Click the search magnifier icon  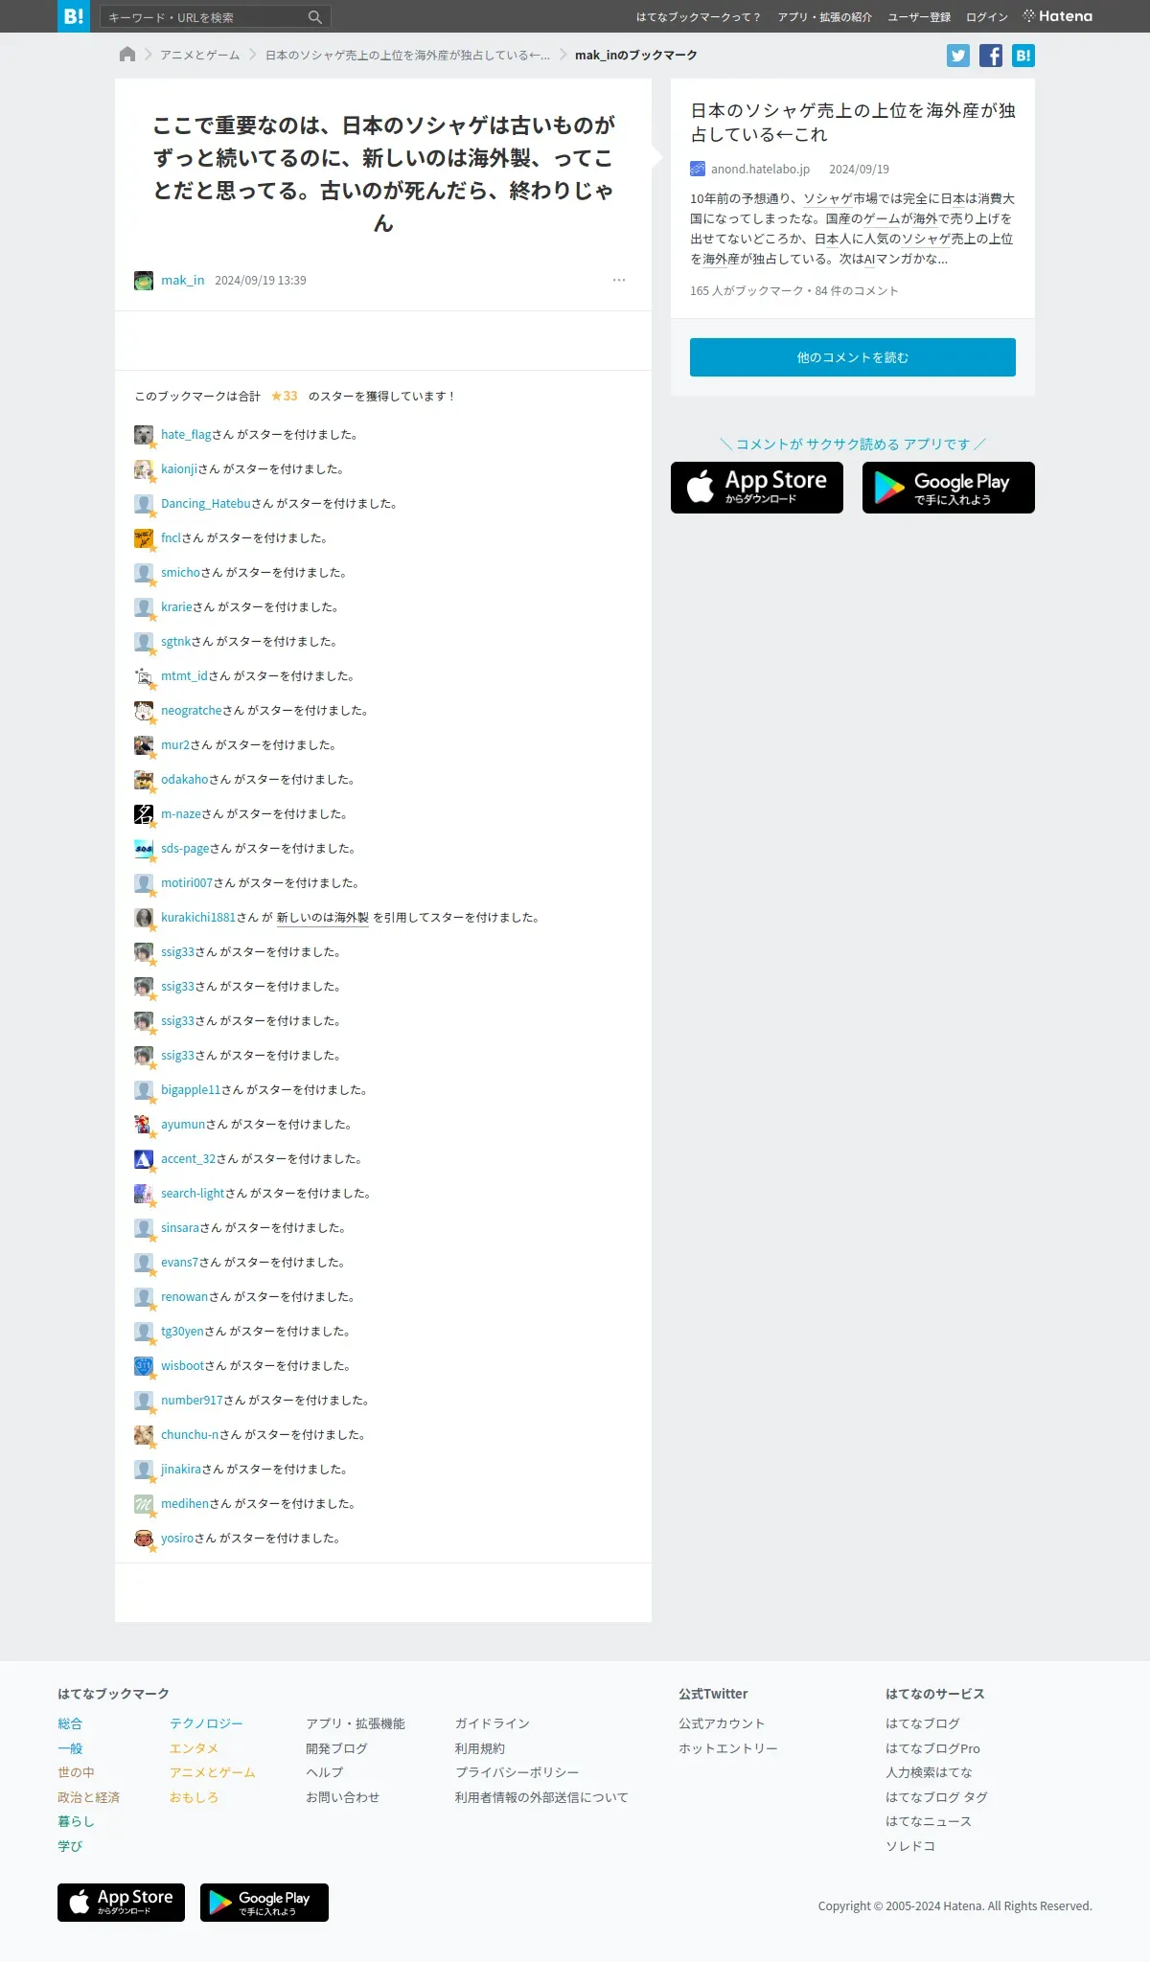(x=315, y=17)
